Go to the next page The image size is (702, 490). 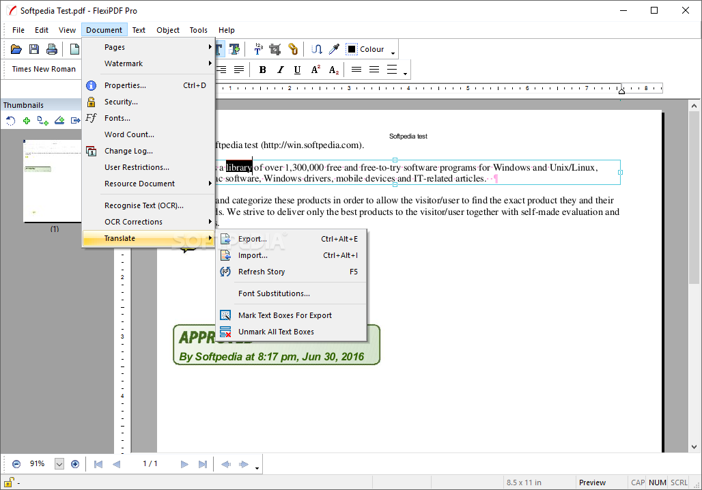(184, 464)
